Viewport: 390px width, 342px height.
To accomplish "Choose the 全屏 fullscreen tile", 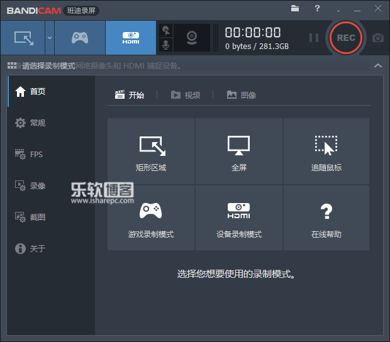I will point(239,151).
